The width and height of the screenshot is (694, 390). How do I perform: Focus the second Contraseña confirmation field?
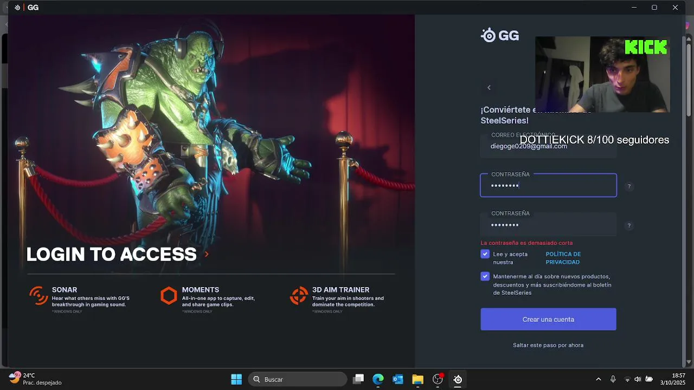pyautogui.click(x=548, y=224)
